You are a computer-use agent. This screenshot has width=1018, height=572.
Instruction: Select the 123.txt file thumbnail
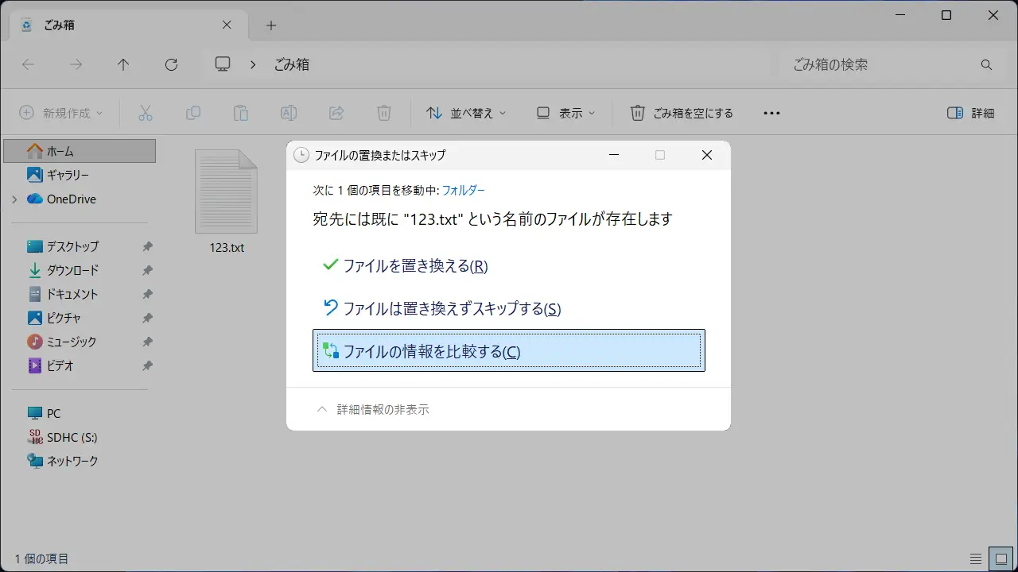click(227, 191)
